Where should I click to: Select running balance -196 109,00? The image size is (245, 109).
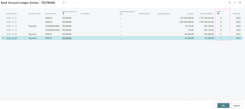(x=208, y=26)
